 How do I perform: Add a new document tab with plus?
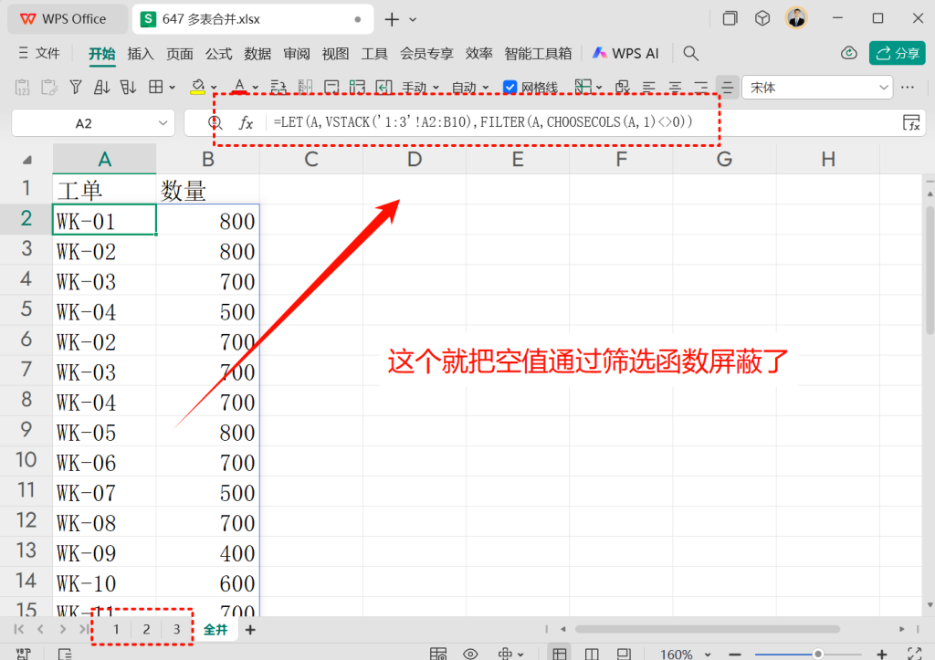[x=392, y=19]
